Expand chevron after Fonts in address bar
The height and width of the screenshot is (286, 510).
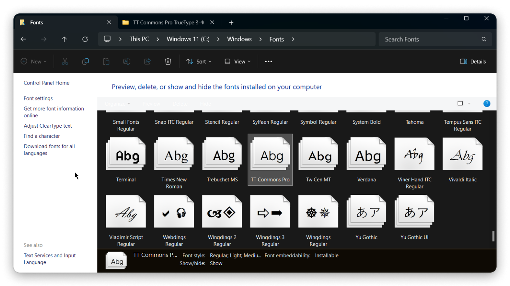tap(293, 39)
